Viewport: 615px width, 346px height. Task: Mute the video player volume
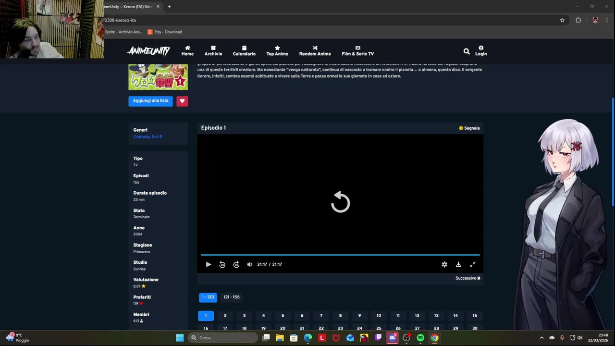click(249, 264)
